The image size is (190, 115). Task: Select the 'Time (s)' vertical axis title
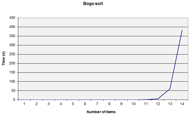(4, 58)
